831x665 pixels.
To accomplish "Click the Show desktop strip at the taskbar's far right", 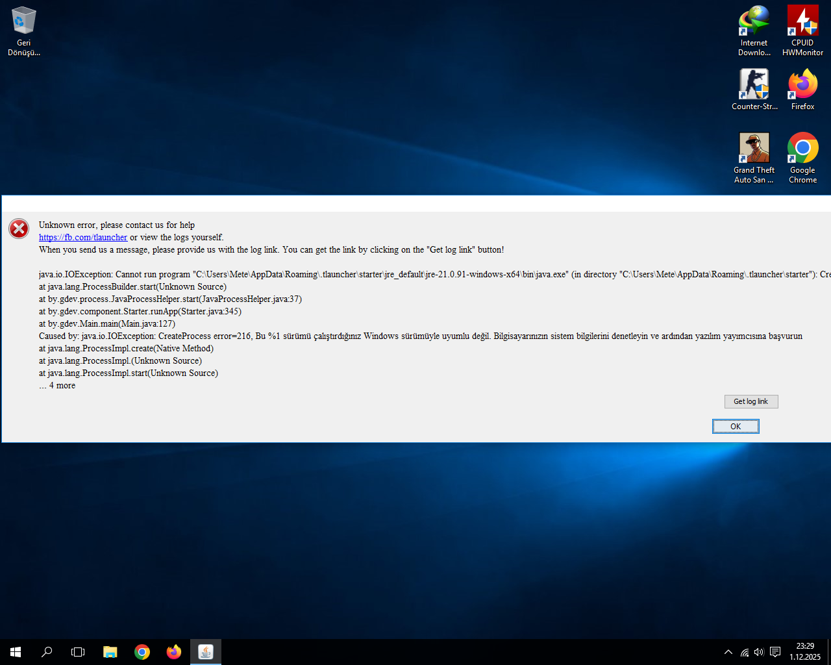I will [x=829, y=652].
